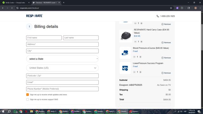203x114 pixels.
Task: Stop loading the page
Action: click(x=12, y=8)
